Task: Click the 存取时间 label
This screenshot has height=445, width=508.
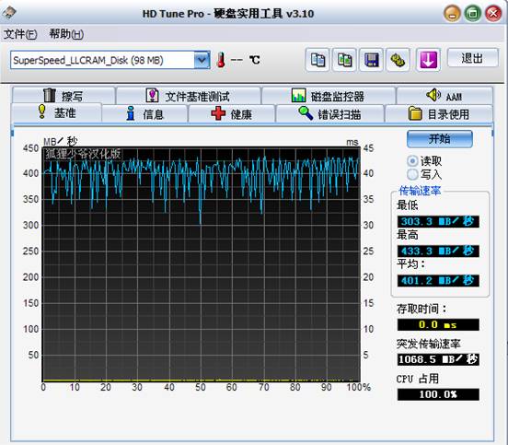Action: [x=421, y=309]
